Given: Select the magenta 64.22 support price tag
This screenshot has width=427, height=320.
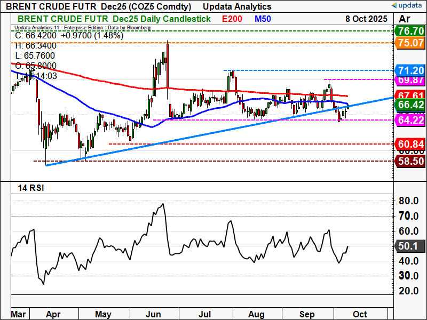Looking at the screenshot, I should click(x=410, y=120).
